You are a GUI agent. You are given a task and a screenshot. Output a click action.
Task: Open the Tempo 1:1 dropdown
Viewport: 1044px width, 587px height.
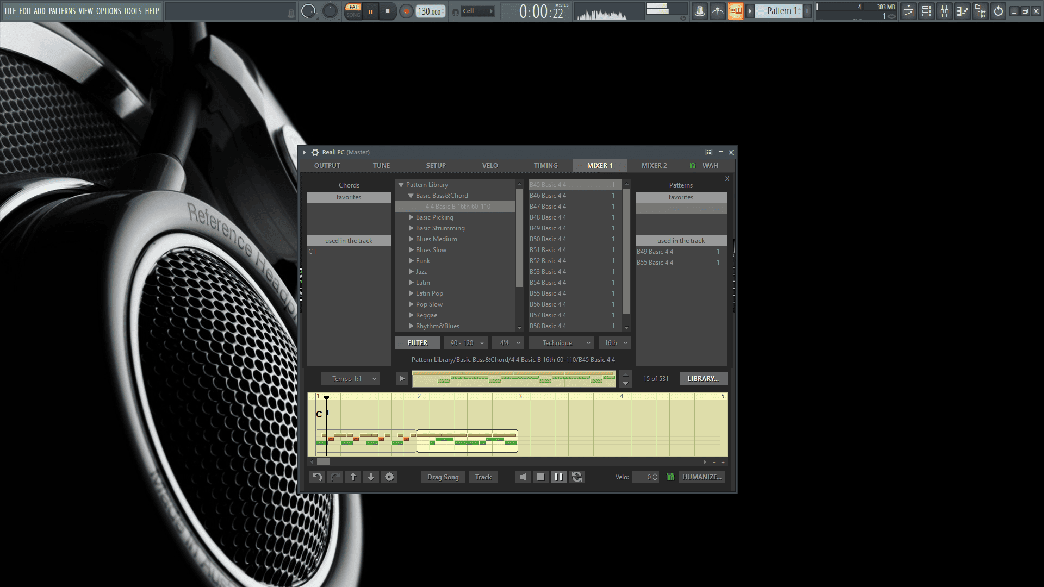click(350, 379)
